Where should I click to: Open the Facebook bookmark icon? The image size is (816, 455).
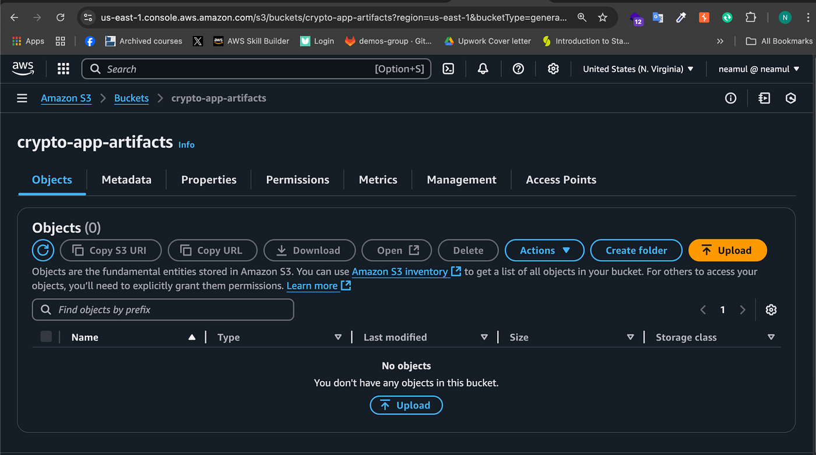90,41
